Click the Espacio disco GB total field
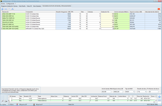Viewport: 162px width, 106px height. [x=118, y=92]
